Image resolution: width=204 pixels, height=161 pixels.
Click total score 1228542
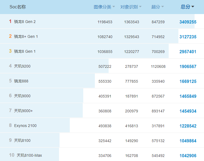click(188, 126)
